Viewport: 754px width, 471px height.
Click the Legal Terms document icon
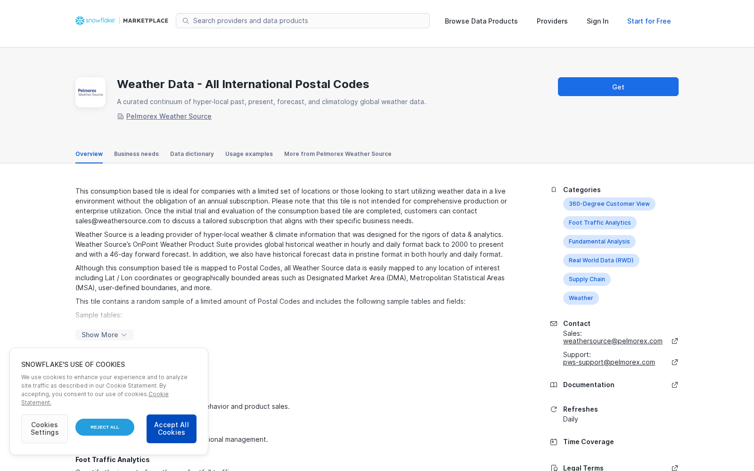[554, 468]
